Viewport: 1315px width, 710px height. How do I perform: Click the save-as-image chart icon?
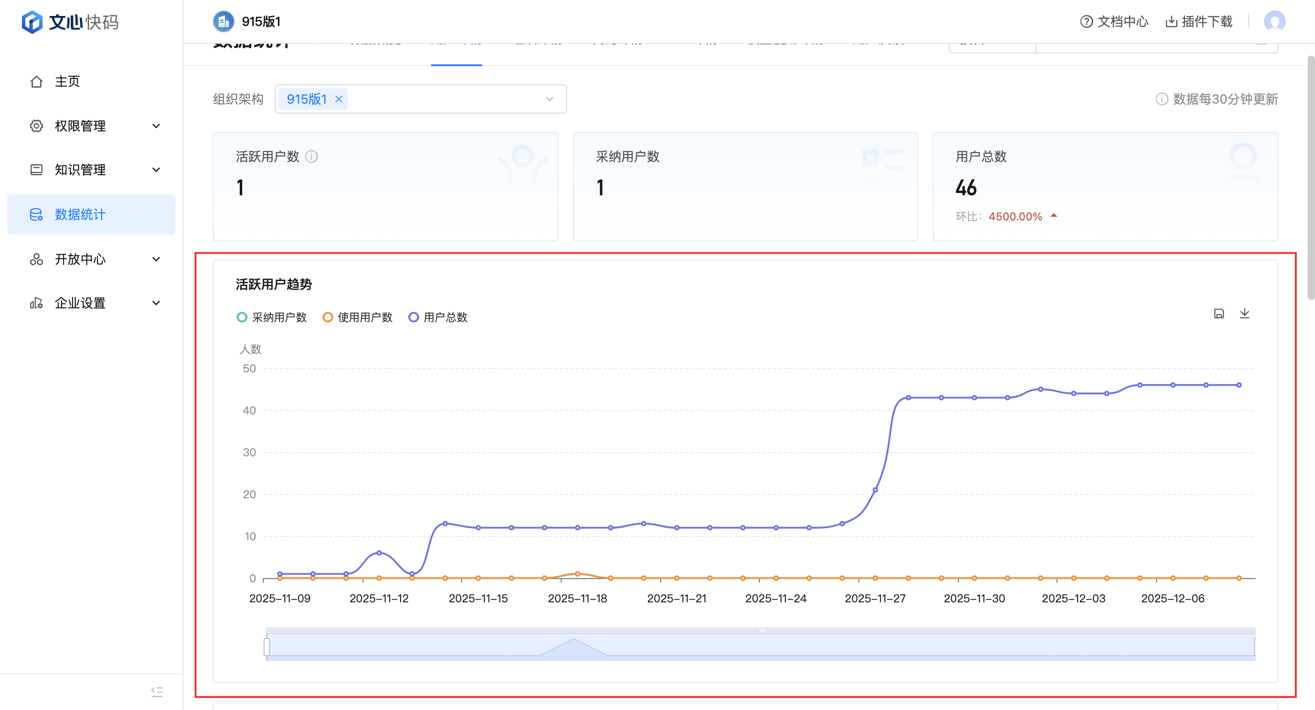pos(1219,313)
